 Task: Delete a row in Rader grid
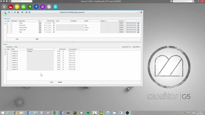[5, 52]
